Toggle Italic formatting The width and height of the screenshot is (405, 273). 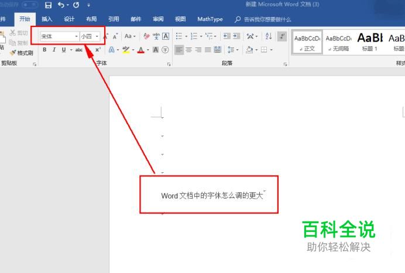54,50
